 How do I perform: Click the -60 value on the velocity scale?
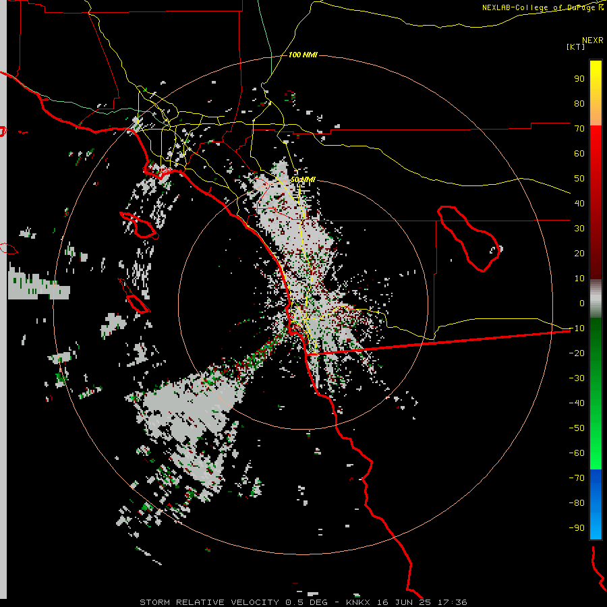(x=577, y=453)
